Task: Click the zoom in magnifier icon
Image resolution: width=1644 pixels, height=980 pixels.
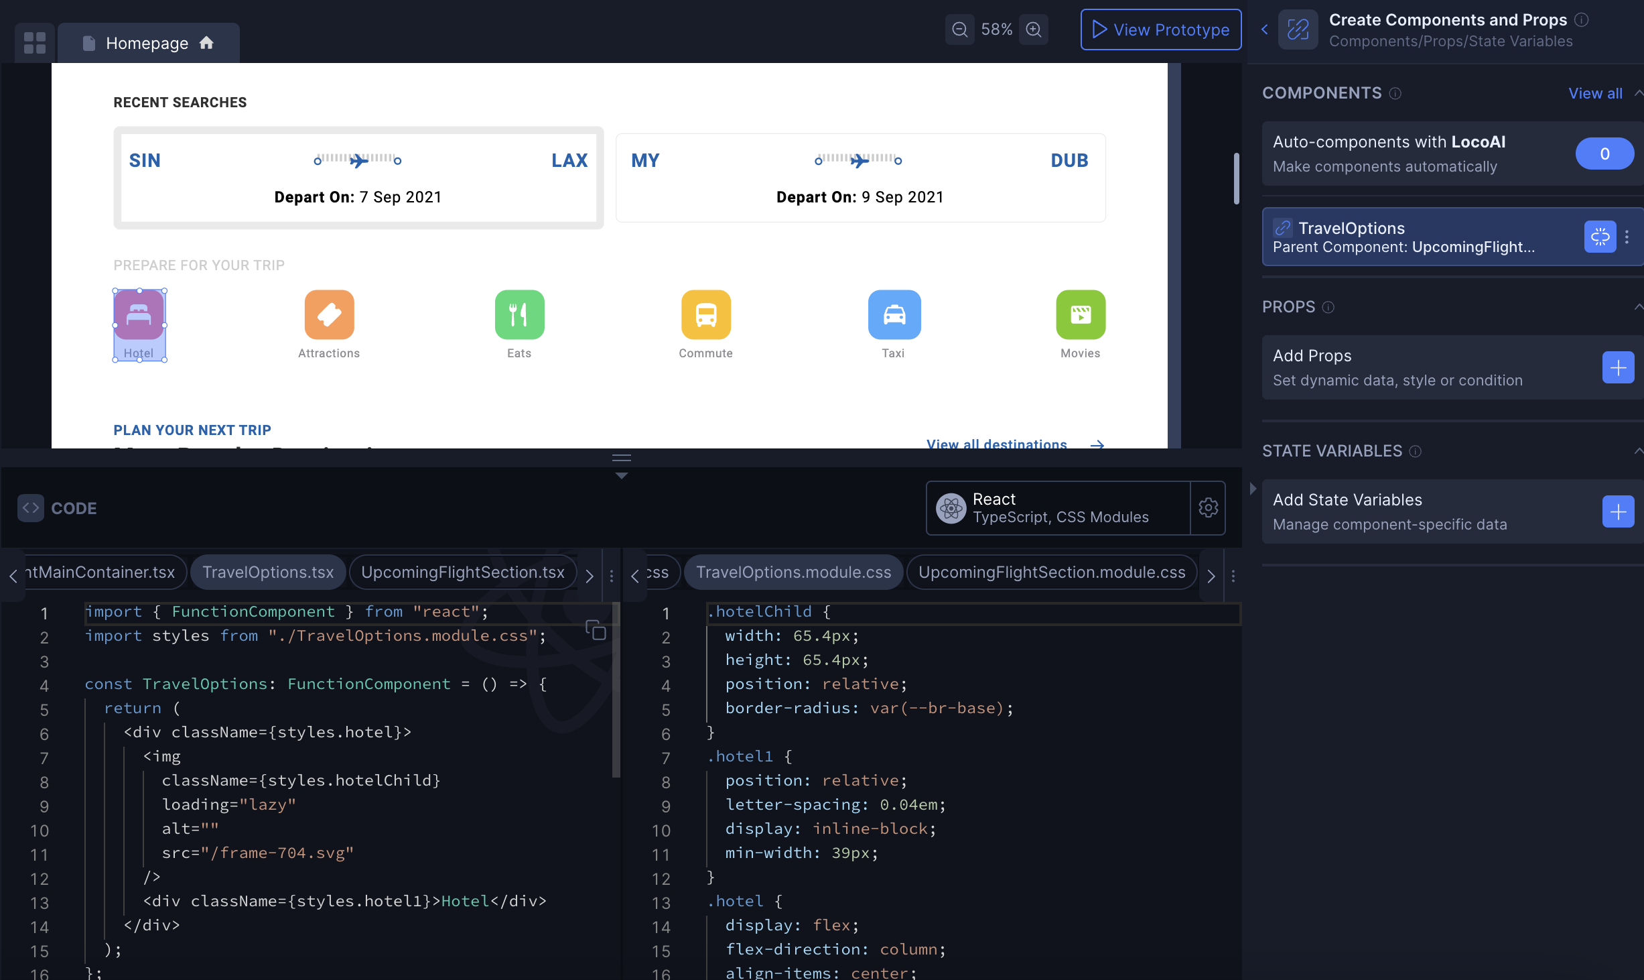Action: (x=1033, y=29)
